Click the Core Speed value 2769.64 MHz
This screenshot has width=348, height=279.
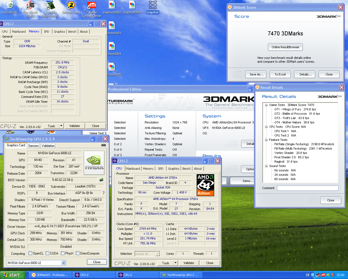click(x=148, y=229)
